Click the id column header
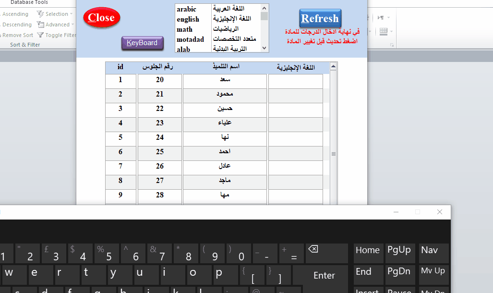The height and width of the screenshot is (293, 493). click(x=120, y=67)
